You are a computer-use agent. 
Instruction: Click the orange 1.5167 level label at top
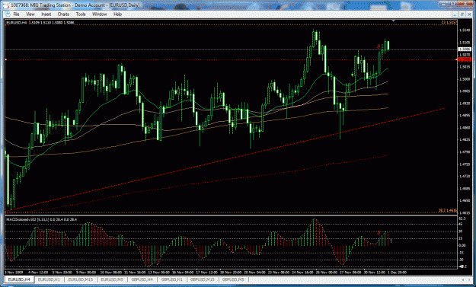point(449,22)
